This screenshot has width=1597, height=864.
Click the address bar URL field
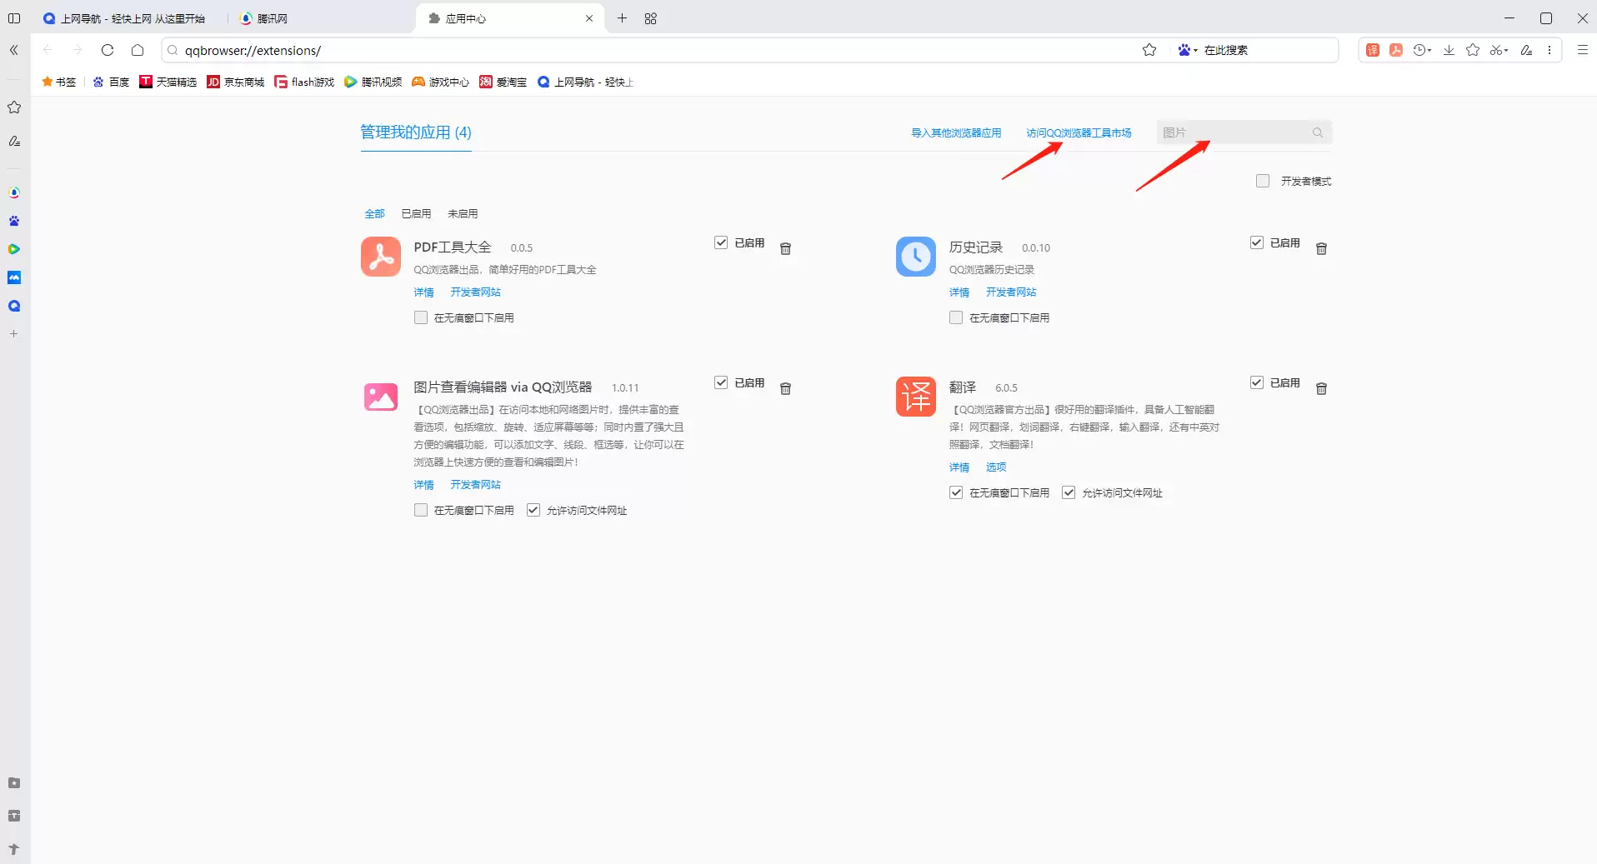pyautogui.click(x=650, y=50)
